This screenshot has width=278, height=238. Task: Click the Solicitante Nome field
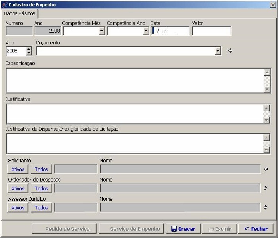180,169
